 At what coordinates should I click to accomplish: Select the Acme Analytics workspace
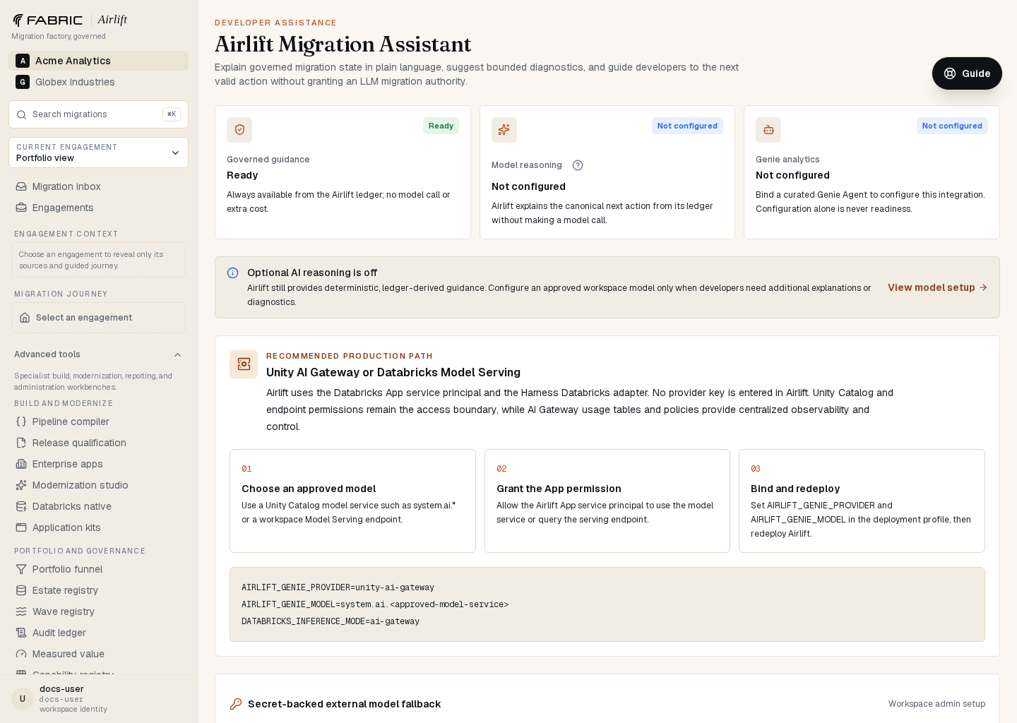tap(98, 61)
